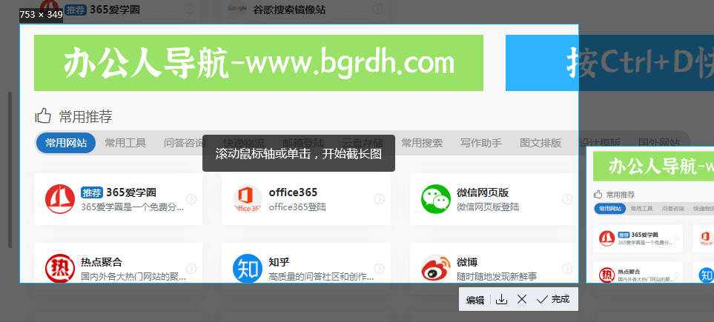The height and width of the screenshot is (322, 714).
Task: Open the 热点聚合 red icon
Action: (x=60, y=269)
